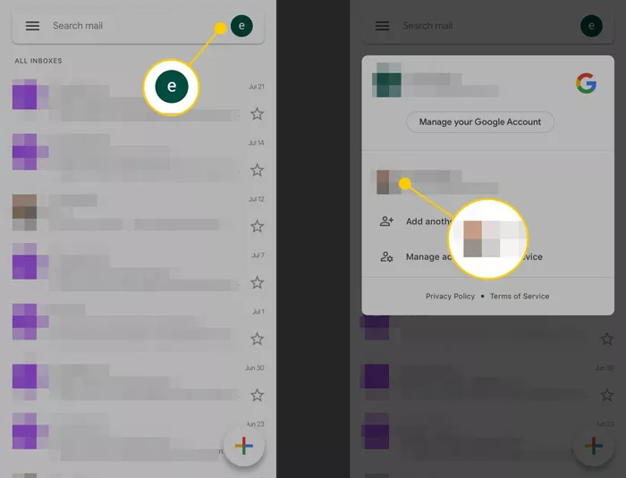Star the Jul 1 email
The image size is (626, 478).
[x=257, y=339]
